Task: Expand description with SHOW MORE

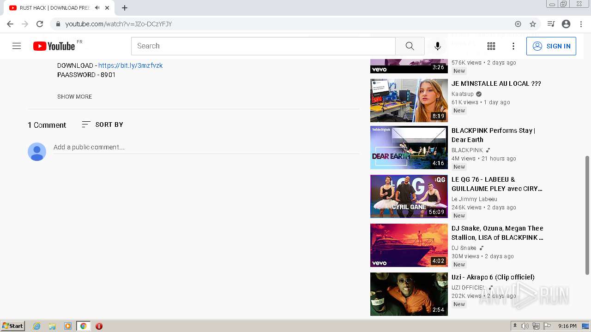Action: [75, 96]
